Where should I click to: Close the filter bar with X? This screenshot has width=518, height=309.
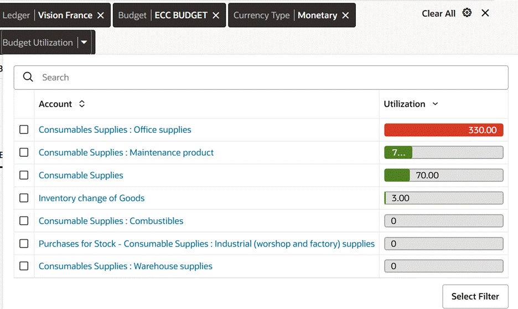point(485,13)
